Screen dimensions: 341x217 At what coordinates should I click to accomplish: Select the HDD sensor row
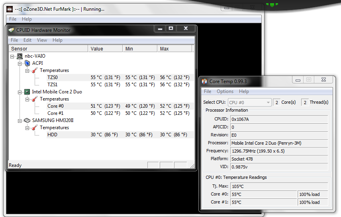pos(120,135)
